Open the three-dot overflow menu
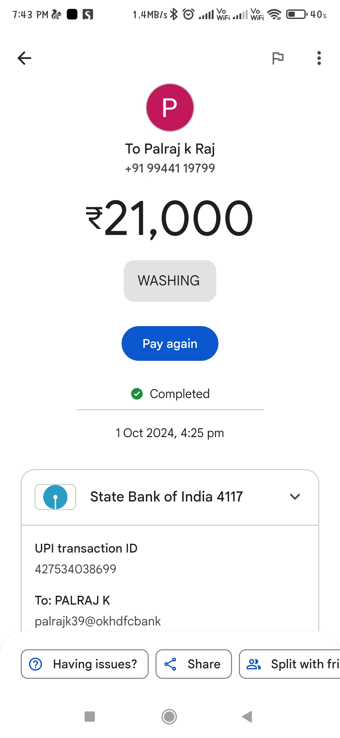 319,58
